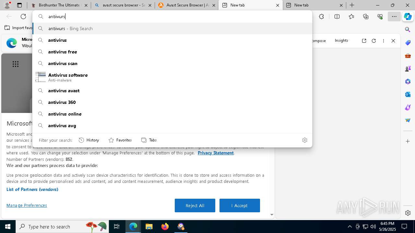Click the I Accept button

click(240, 205)
